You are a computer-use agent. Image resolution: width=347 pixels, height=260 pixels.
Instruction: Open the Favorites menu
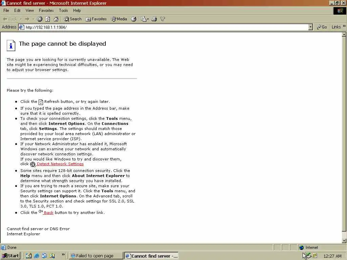click(46, 10)
